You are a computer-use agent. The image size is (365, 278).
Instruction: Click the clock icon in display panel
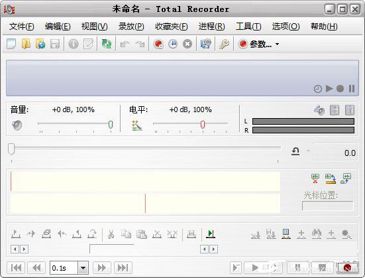[318, 89]
